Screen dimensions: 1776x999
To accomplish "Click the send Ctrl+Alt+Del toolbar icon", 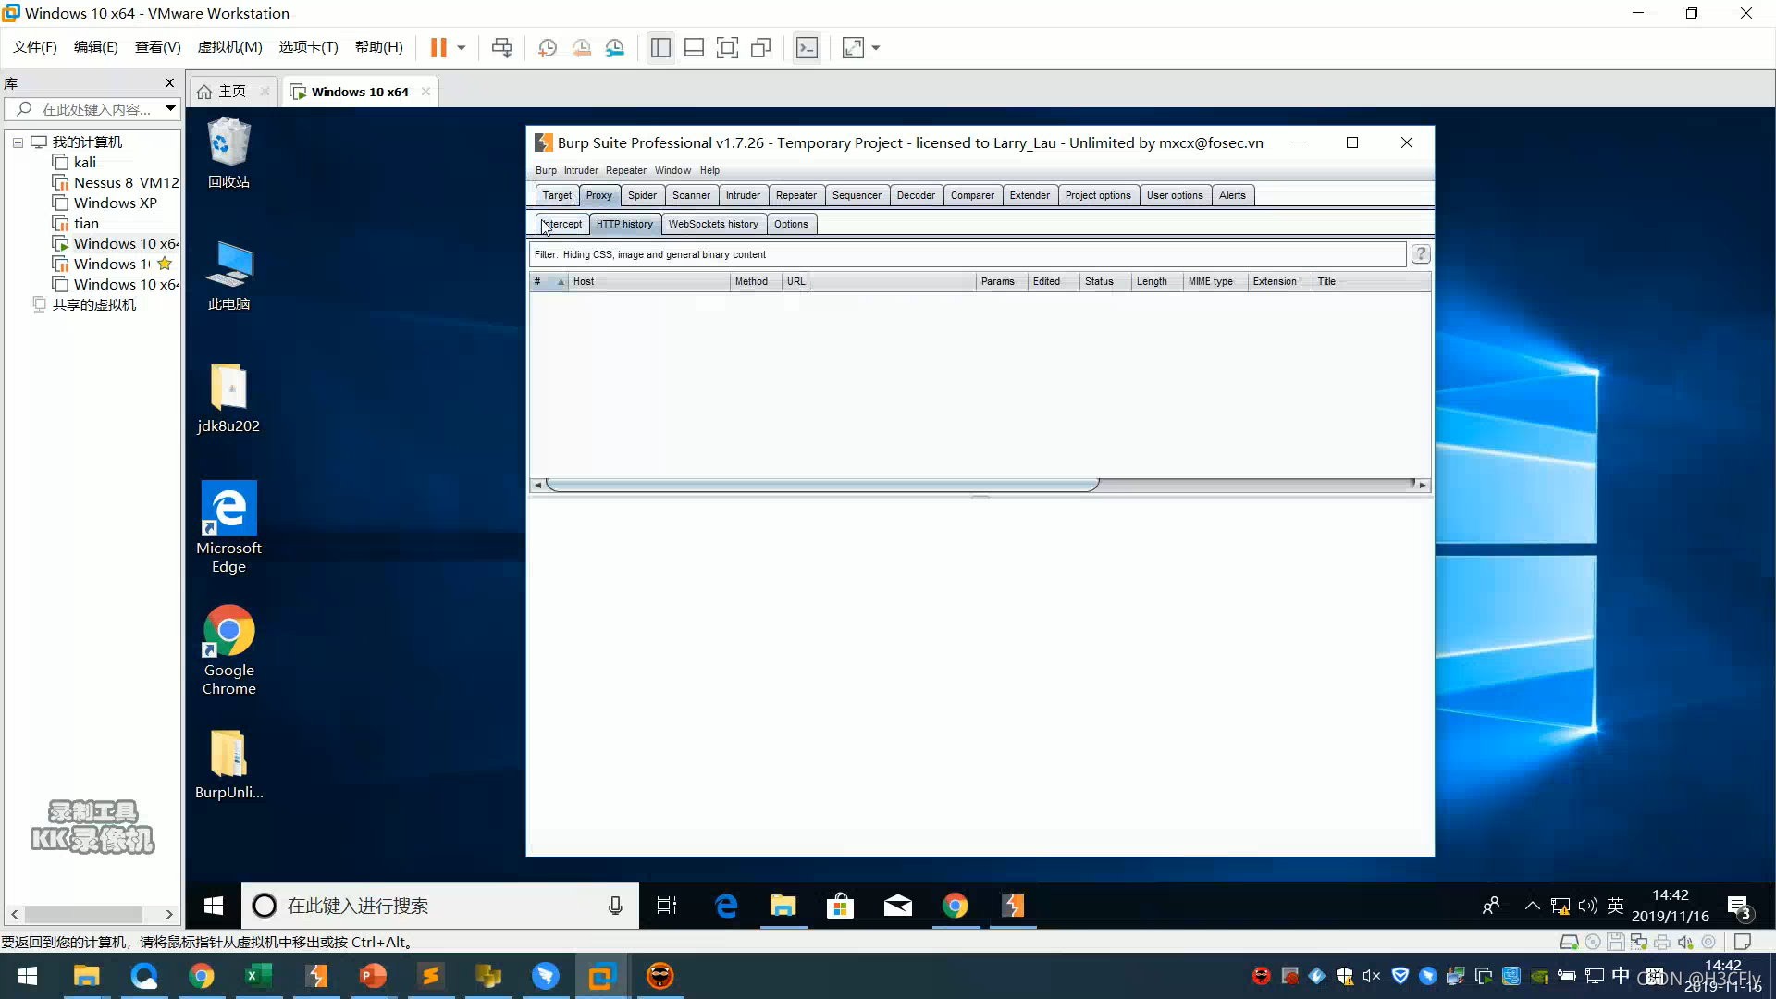I will (501, 48).
